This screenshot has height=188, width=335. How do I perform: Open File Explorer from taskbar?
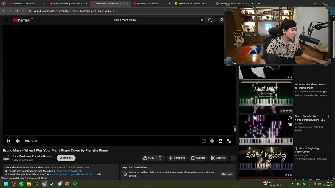pos(29,184)
